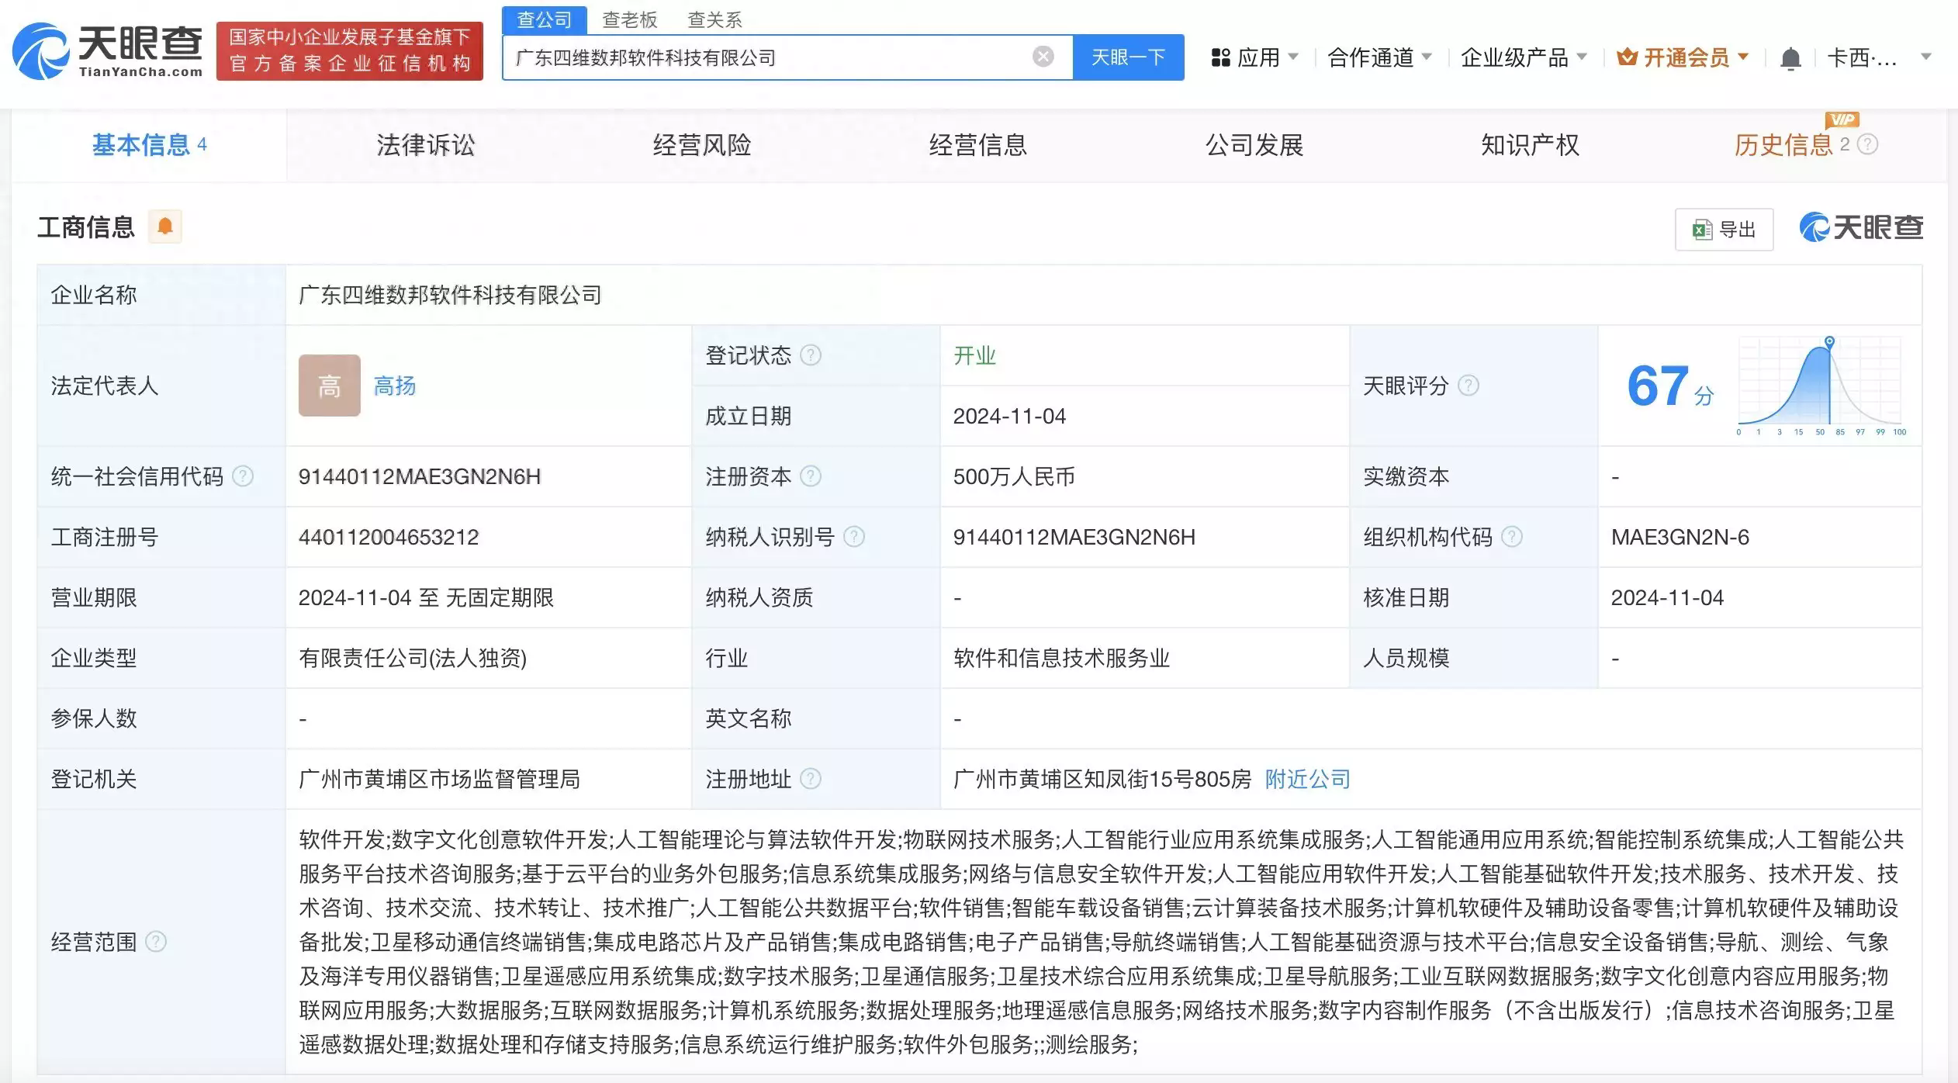Click help icon beside 组织机构代码
Image resolution: width=1958 pixels, height=1083 pixels.
1511,537
